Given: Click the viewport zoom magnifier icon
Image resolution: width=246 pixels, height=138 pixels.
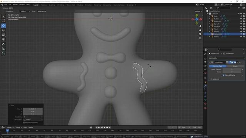Looking at the screenshot, I should coord(200,26).
